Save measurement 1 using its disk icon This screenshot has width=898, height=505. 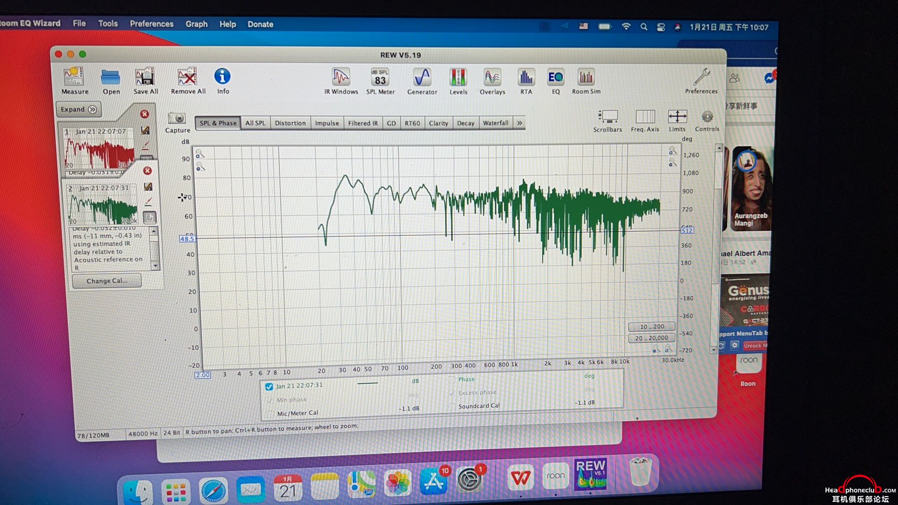(x=145, y=130)
